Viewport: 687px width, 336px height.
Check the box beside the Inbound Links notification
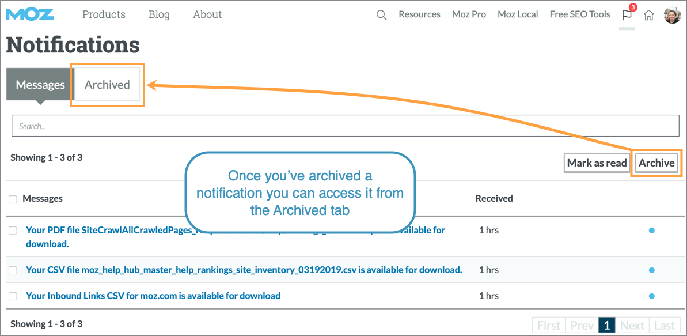pyautogui.click(x=13, y=296)
